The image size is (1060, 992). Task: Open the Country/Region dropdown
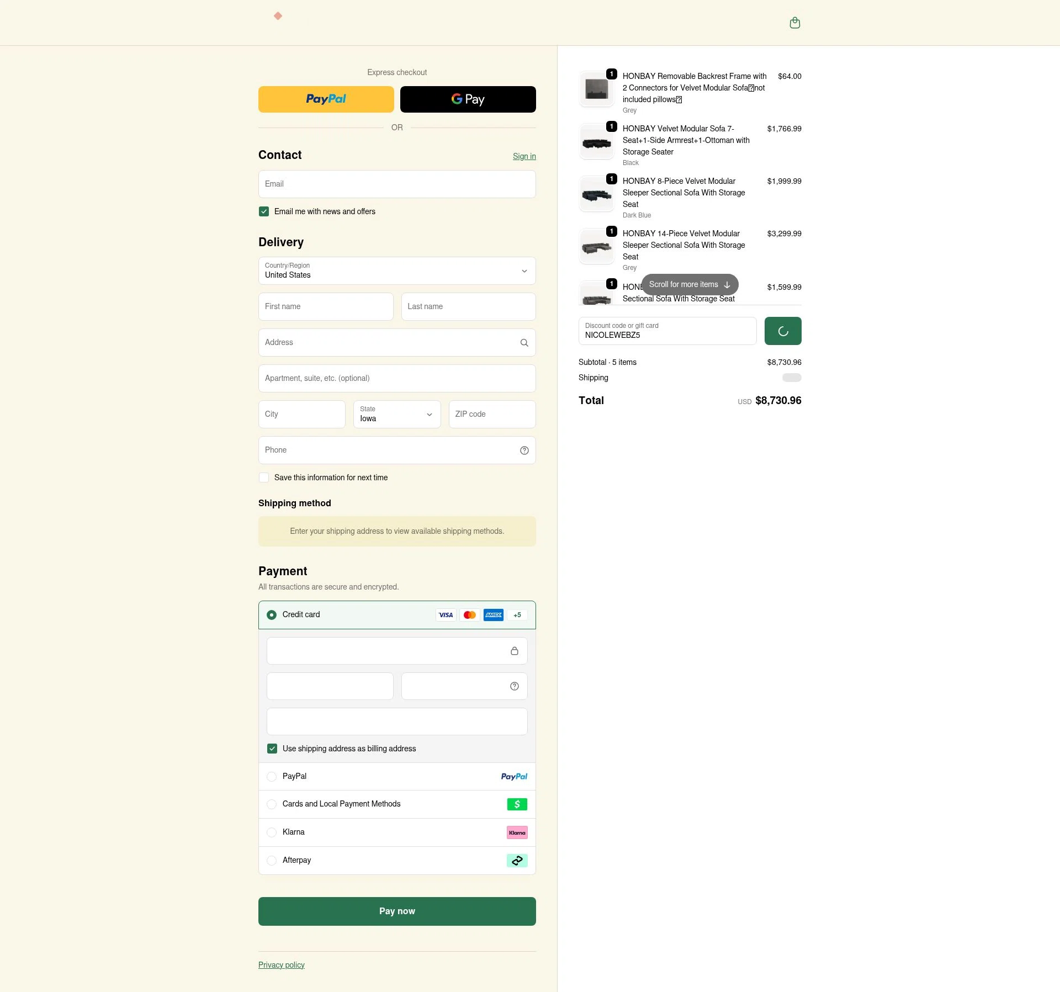(396, 271)
